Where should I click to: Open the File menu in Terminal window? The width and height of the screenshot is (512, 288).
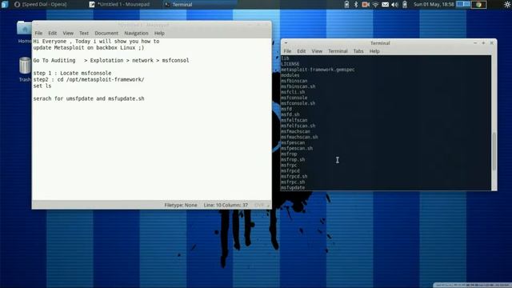[287, 51]
